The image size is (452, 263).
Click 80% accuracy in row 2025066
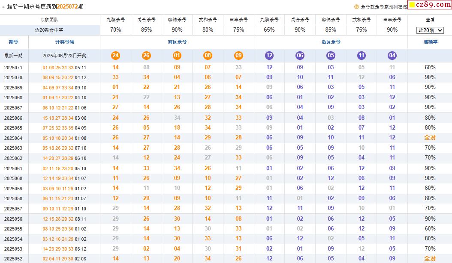click(x=430, y=118)
